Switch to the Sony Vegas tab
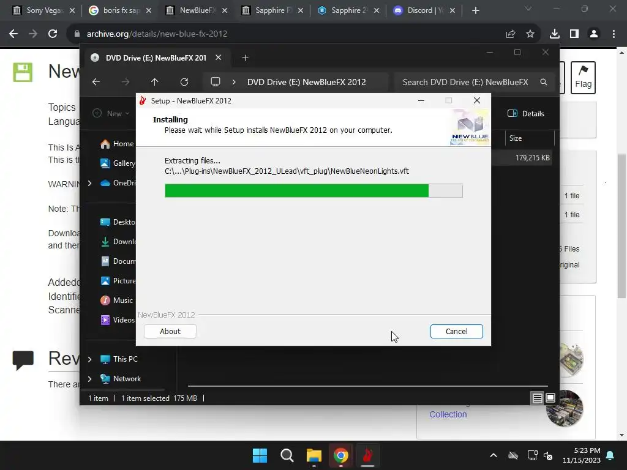 [43, 10]
